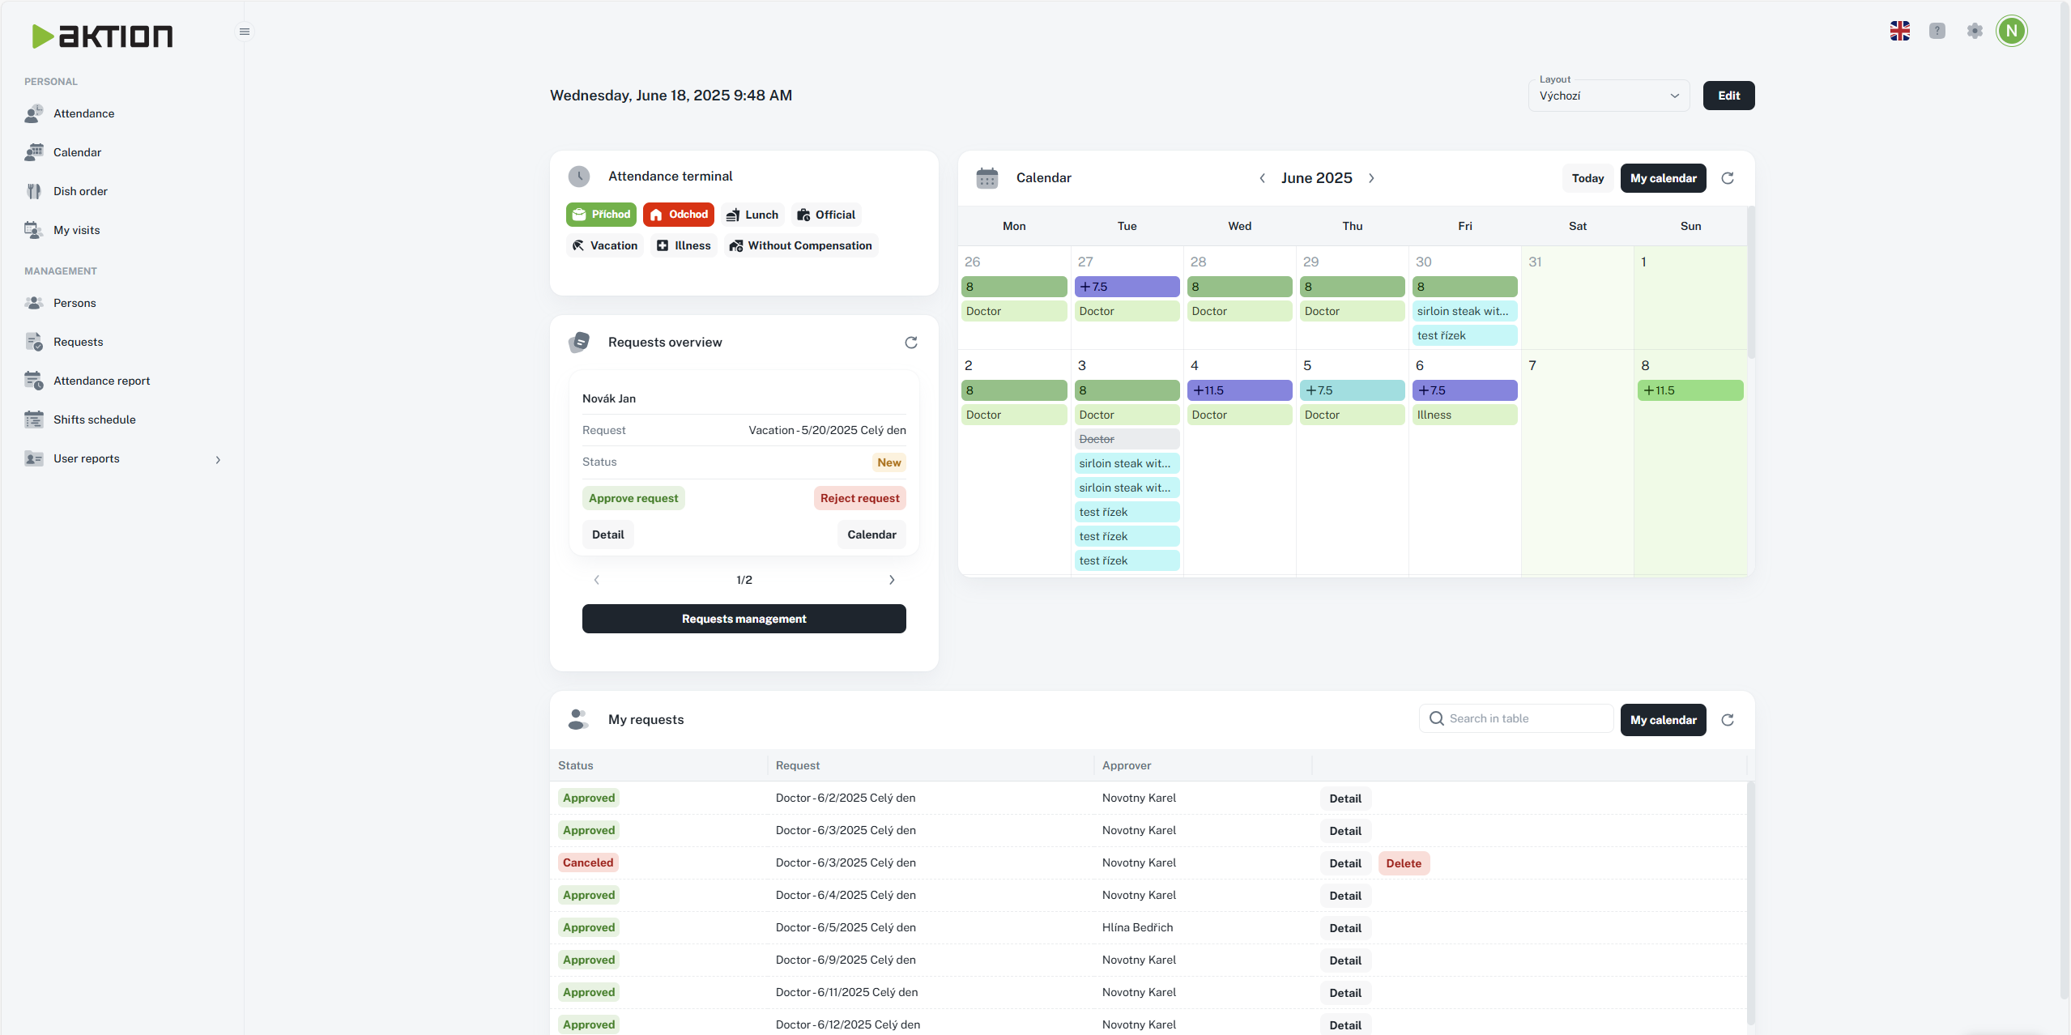Click the green user avatar N
Viewport: 2071px width, 1035px height.
point(2011,31)
